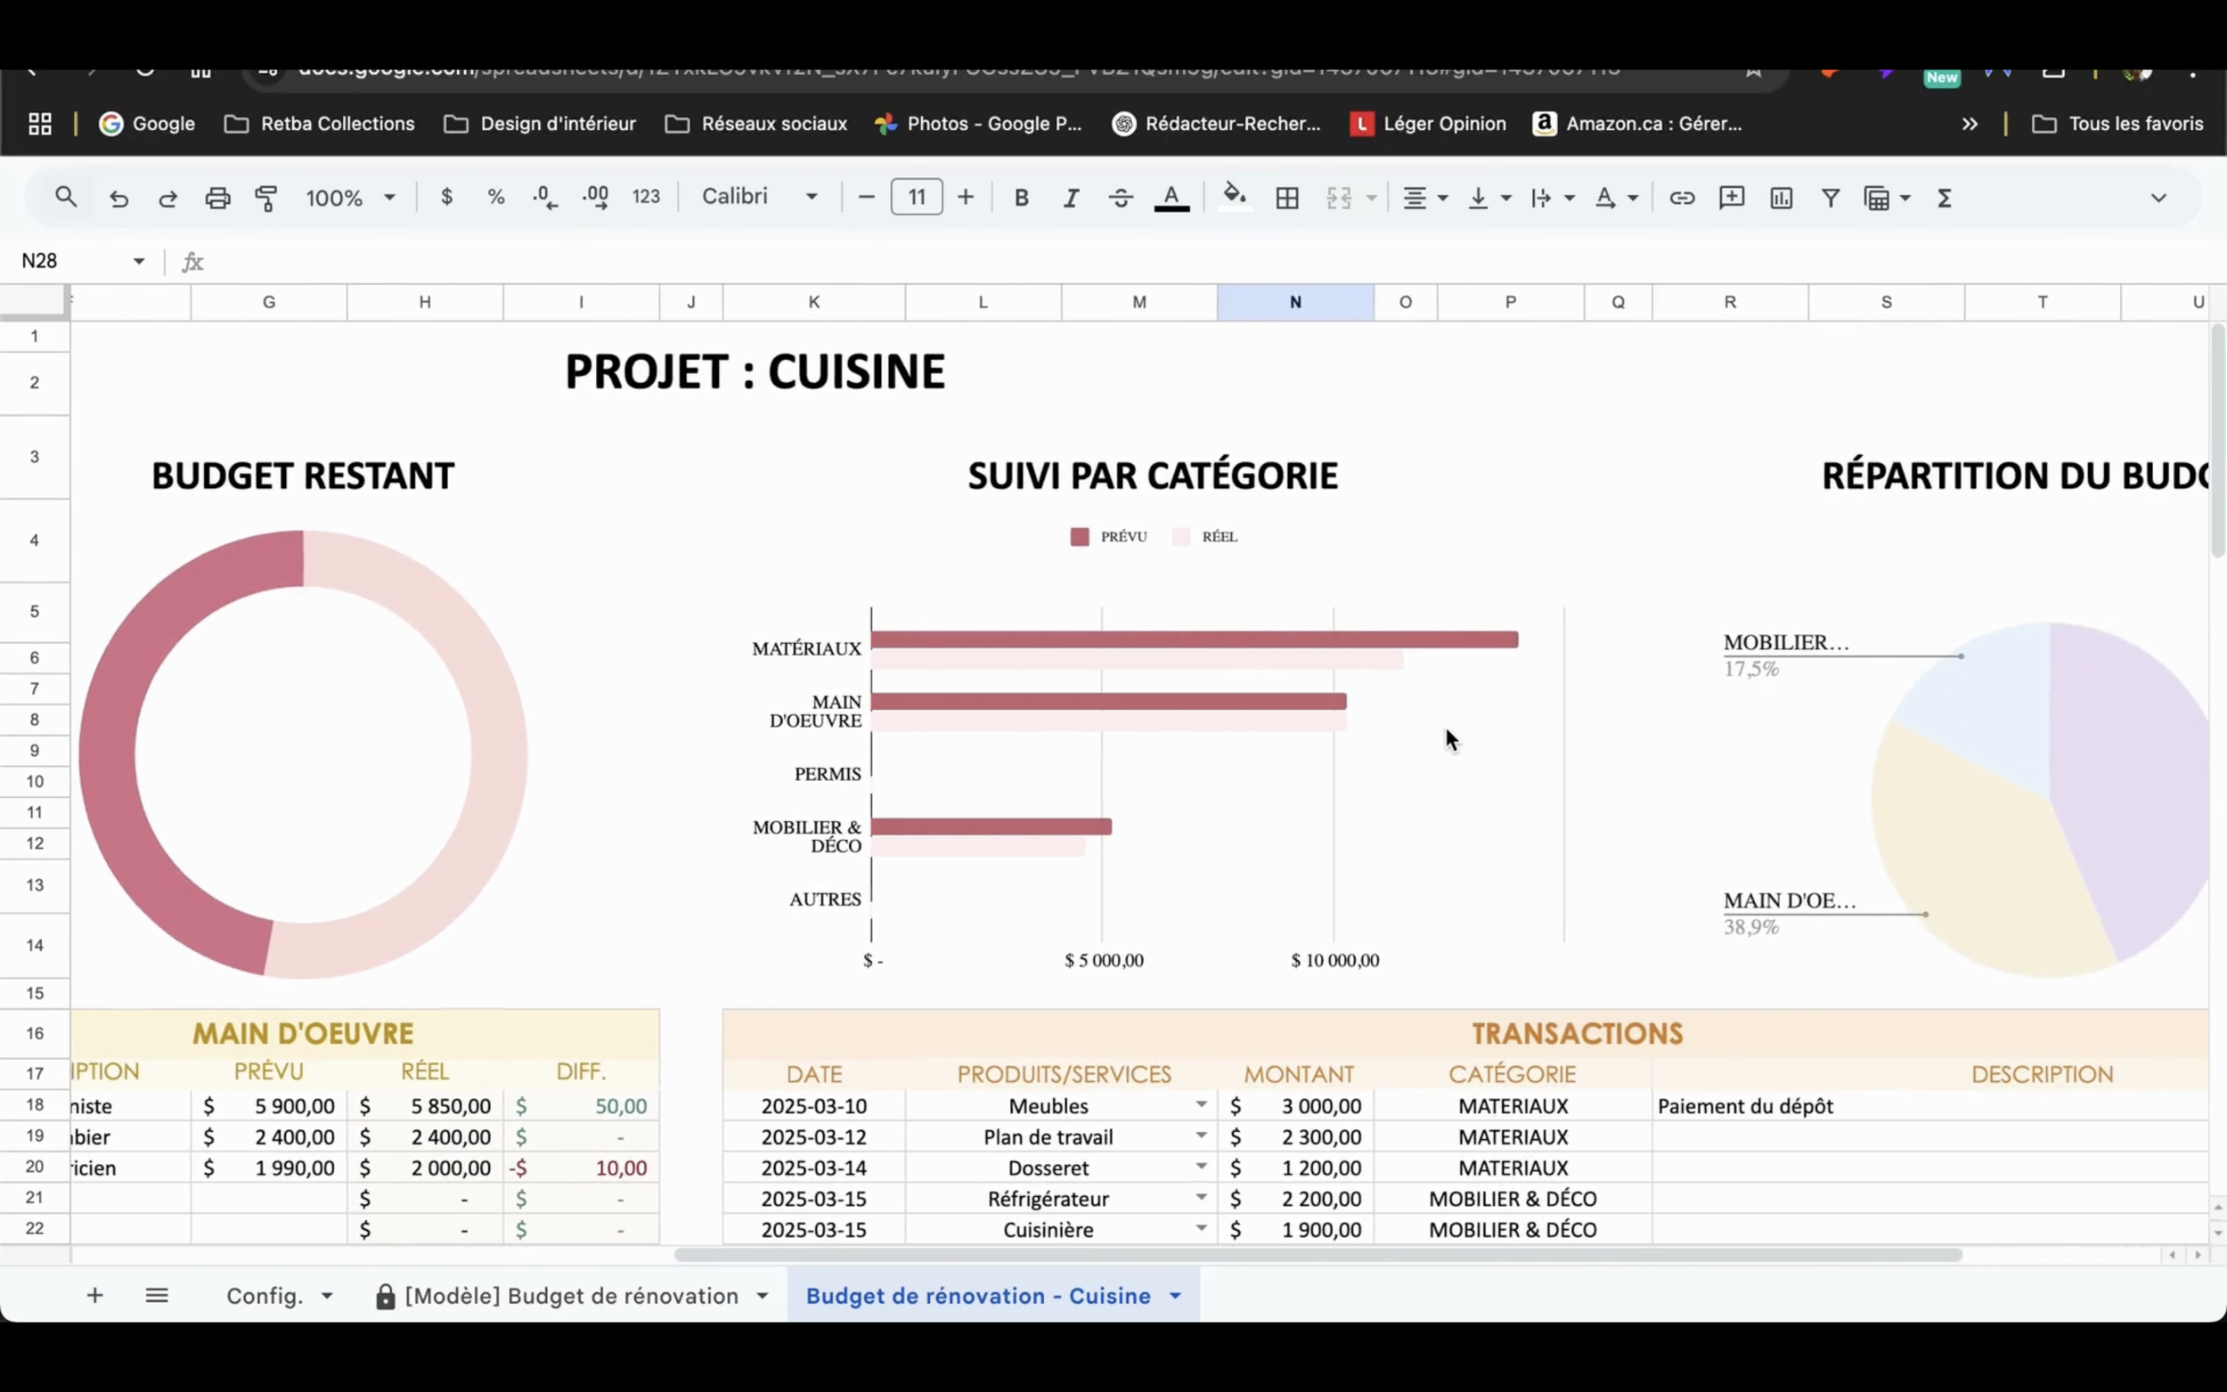The image size is (2227, 1392).
Task: Open the browser apps grid icon
Action: coord(39,124)
